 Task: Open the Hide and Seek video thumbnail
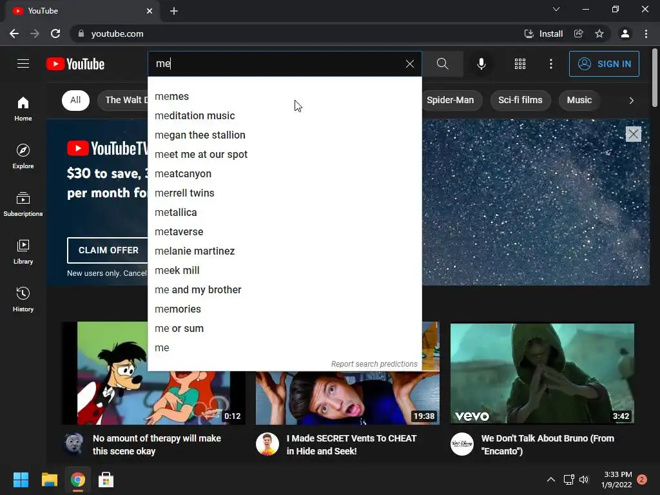coord(347,398)
